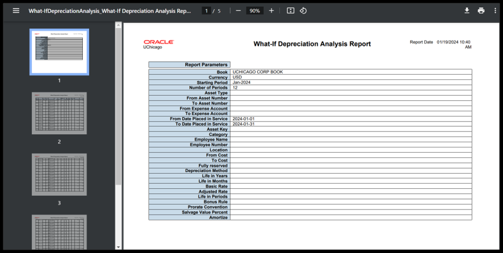Click the To Expense Account label
Image resolution: width=503 pixels, height=253 pixels.
click(206, 114)
